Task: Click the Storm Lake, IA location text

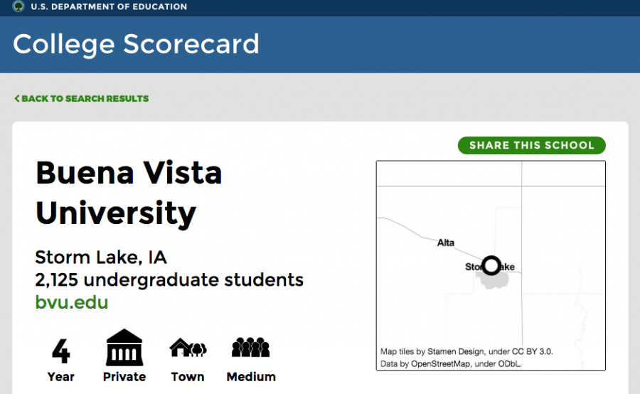Action: coord(101,257)
